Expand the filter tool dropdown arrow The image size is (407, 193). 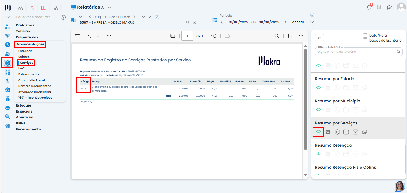tap(98, 36)
